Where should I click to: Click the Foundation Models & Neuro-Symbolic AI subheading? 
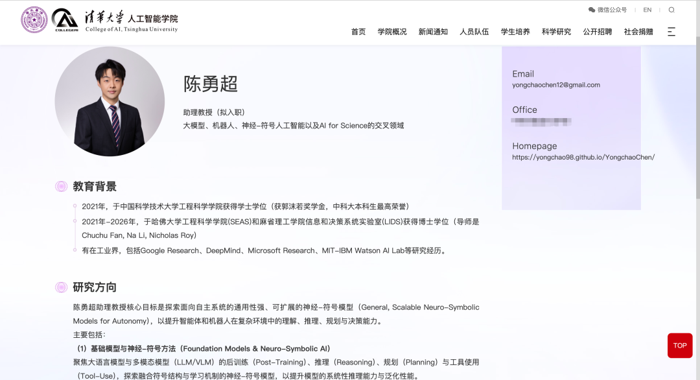[x=204, y=349]
